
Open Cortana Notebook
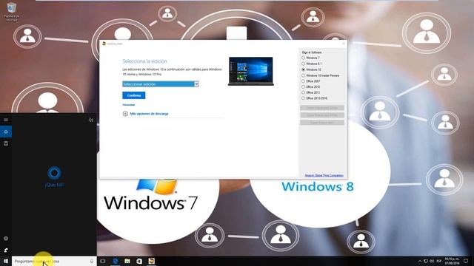[6, 143]
